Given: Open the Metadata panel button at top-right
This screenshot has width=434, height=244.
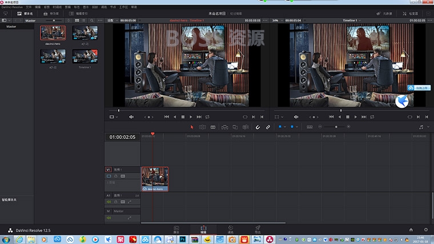Looking at the screenshot, I should (x=384, y=14).
